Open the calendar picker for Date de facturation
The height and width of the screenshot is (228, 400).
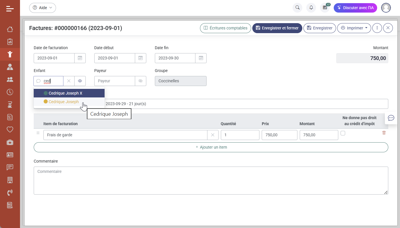click(x=80, y=58)
